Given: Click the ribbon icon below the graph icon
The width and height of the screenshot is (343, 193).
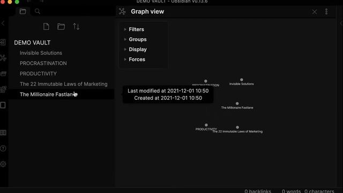Looking at the screenshot, I should click(x=3, y=74).
